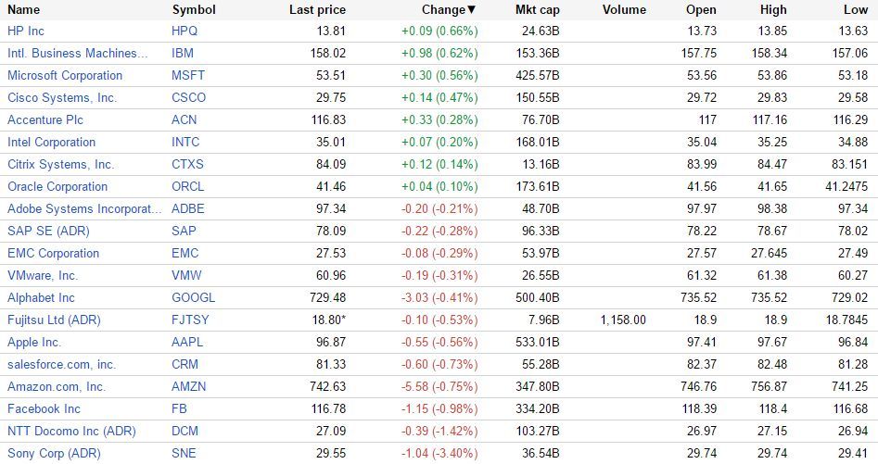Image resolution: width=878 pixels, height=464 pixels.
Task: Open the Cisco Systems, Inc. link
Action: click(62, 97)
